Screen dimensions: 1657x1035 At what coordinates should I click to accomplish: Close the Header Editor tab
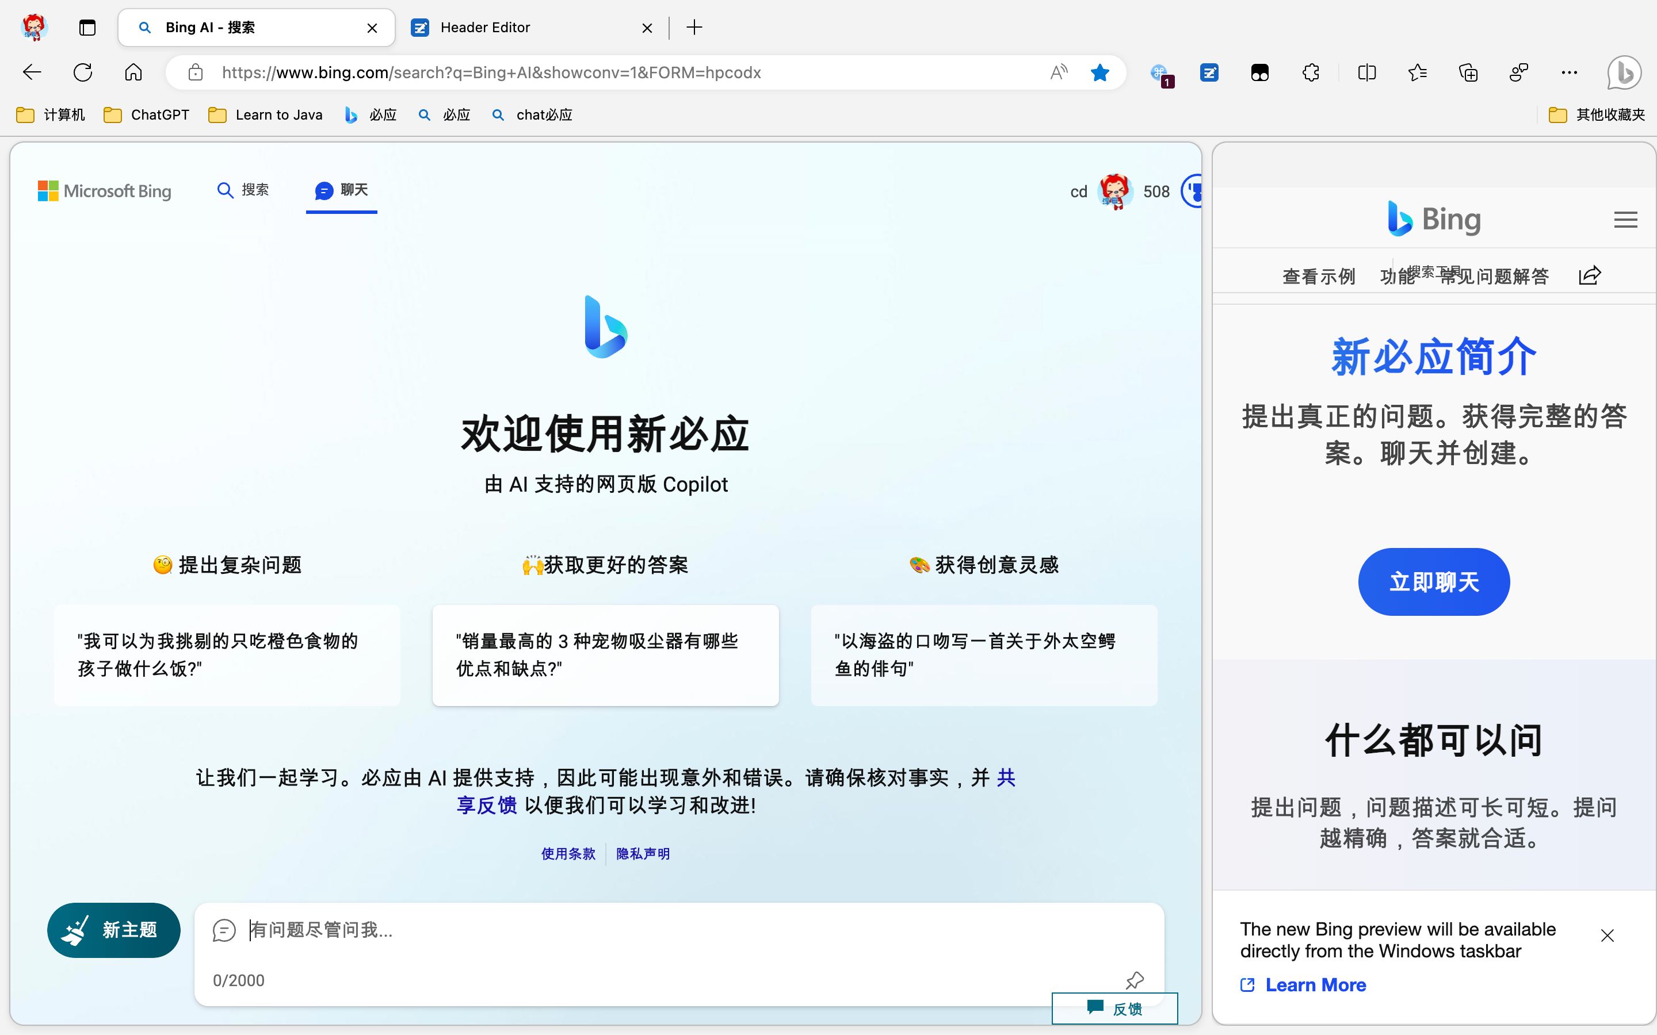click(647, 28)
